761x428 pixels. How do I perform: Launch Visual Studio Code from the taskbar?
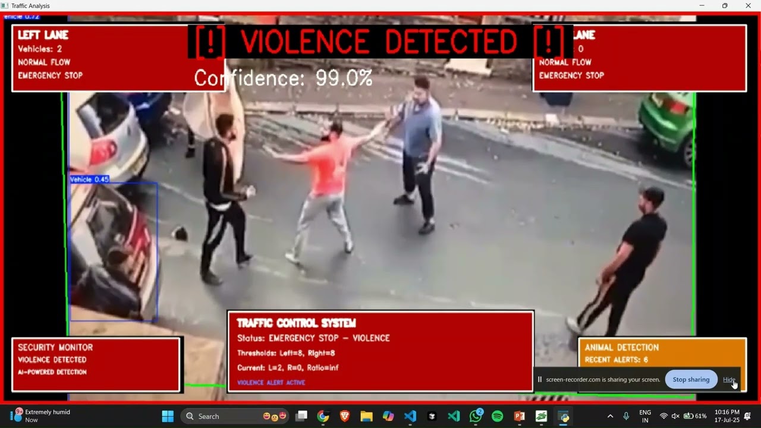[x=410, y=416]
